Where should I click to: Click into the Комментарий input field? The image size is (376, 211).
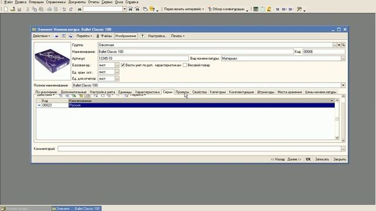click(200, 149)
